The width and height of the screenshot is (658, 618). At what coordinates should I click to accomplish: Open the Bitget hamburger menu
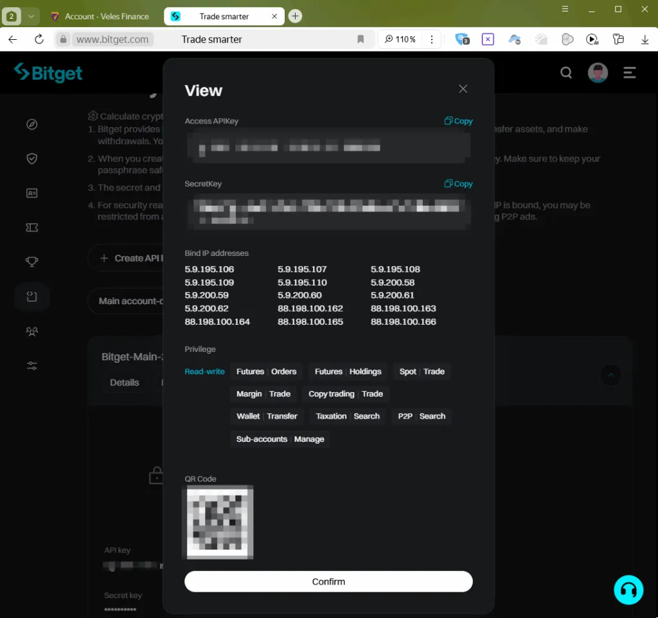point(630,73)
